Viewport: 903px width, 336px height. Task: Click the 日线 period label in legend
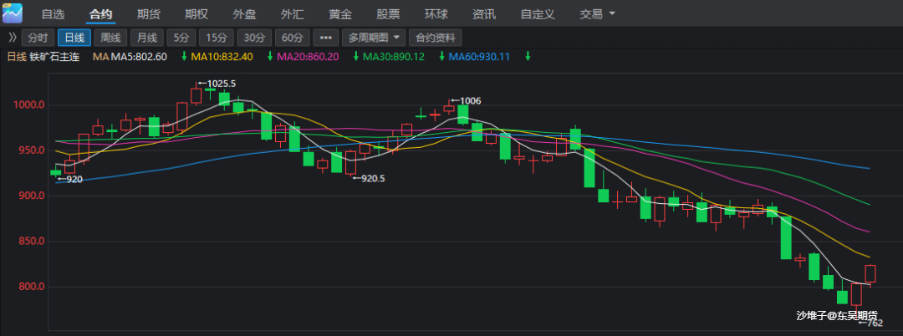17,56
